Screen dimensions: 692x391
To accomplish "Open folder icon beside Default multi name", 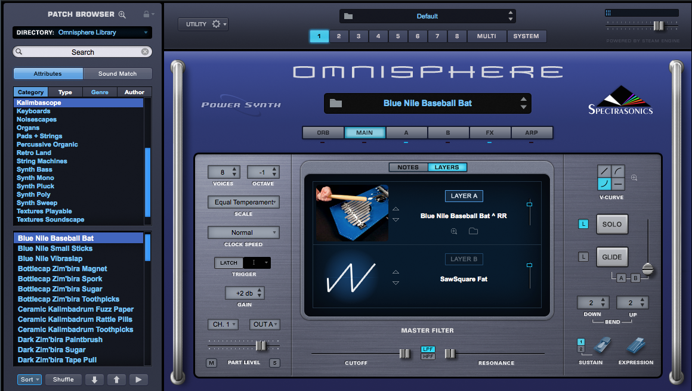I will (x=348, y=16).
